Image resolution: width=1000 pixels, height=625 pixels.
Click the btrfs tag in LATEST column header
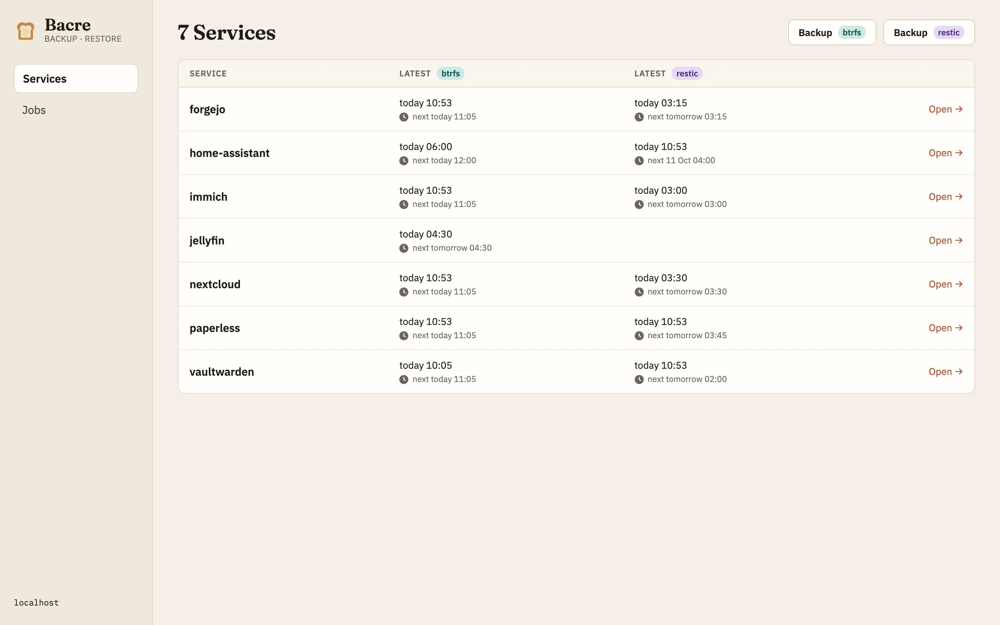(x=450, y=74)
